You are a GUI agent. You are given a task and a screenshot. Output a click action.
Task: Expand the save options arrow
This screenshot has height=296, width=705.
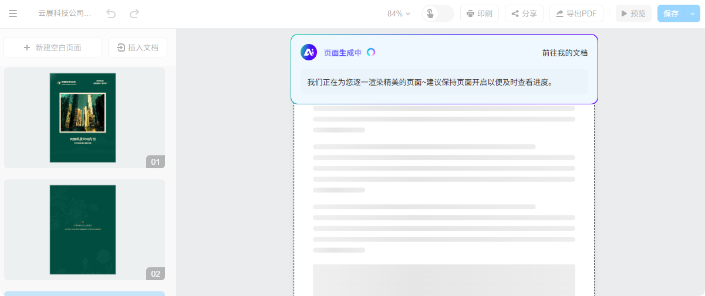click(693, 13)
